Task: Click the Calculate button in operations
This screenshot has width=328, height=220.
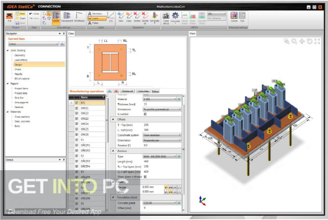Action: [x=143, y=91]
